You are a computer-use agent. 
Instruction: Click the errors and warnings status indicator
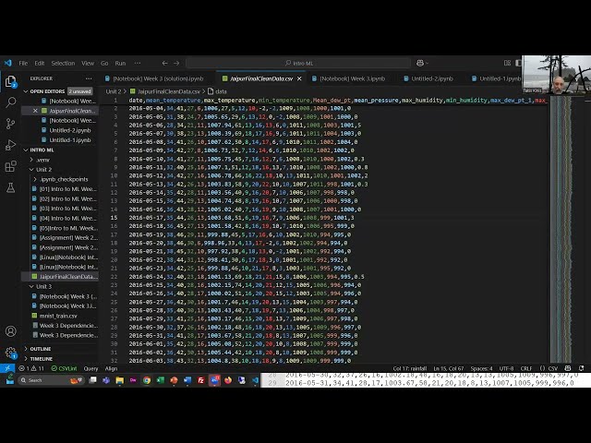pos(31,368)
